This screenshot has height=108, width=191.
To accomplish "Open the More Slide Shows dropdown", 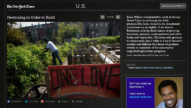I will [173, 6].
